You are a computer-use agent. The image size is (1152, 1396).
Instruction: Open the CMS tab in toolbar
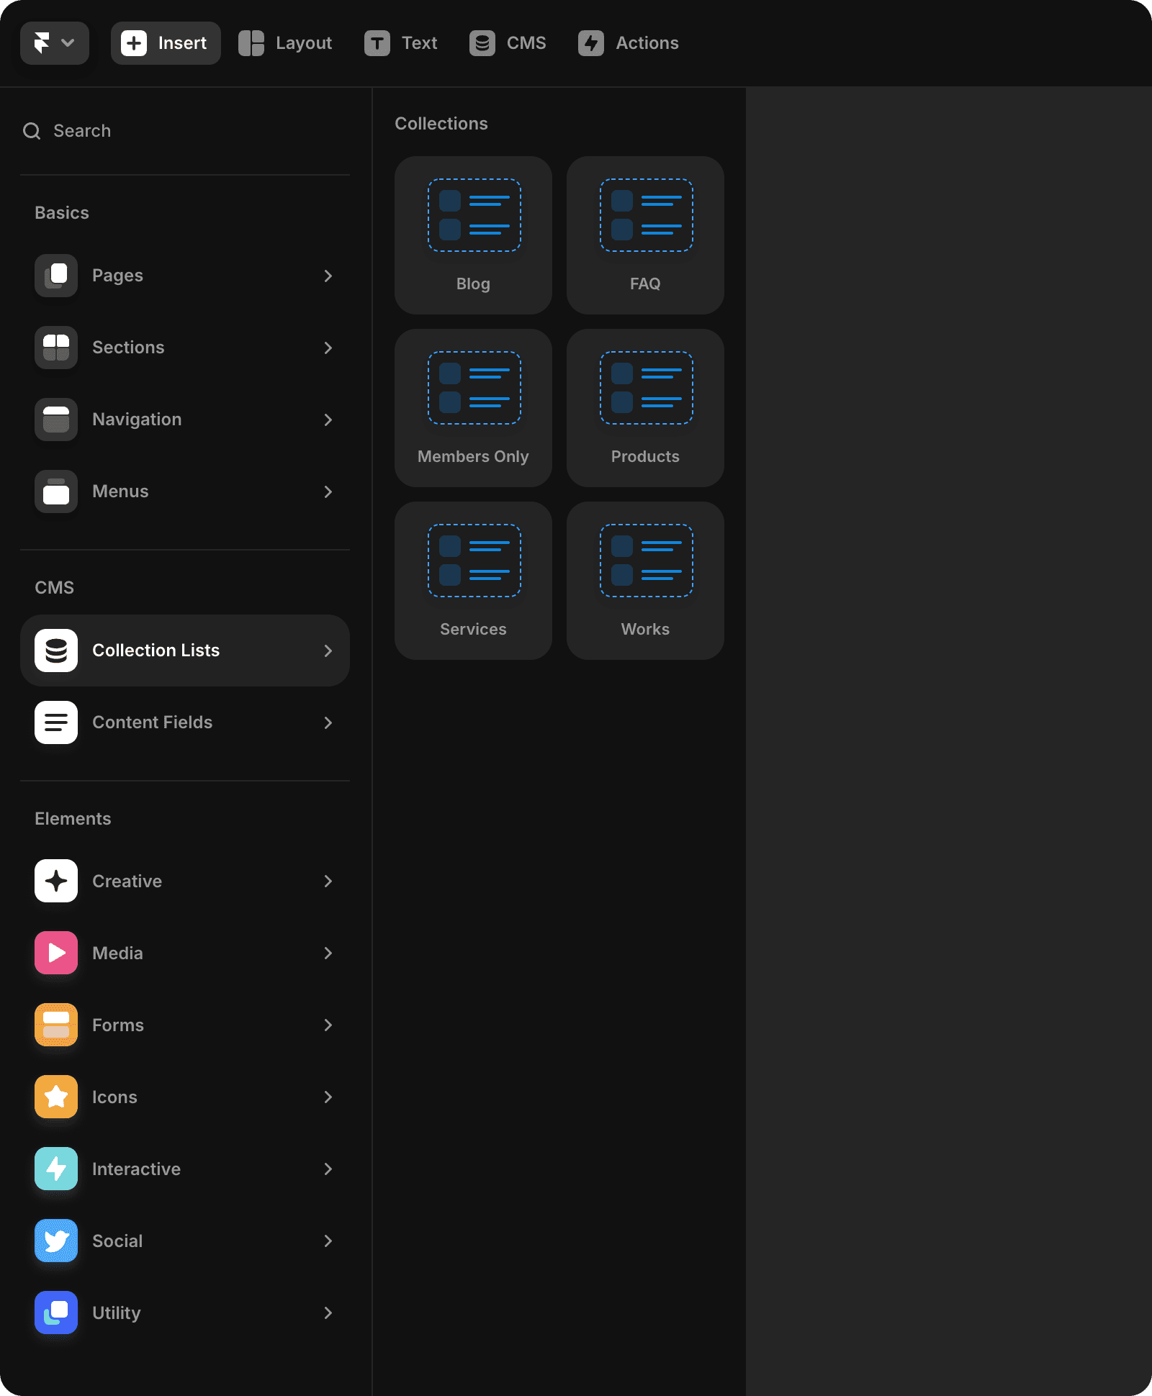508,43
